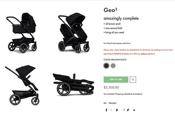Click the share icon right of Facebook
Image resolution: width=175 pixels, height=115 pixels.
(111, 110)
